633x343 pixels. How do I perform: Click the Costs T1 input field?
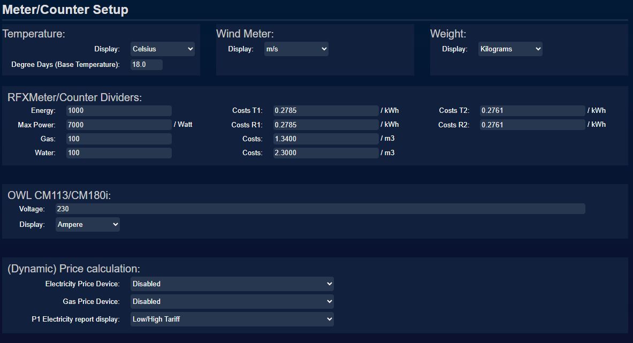pos(325,111)
